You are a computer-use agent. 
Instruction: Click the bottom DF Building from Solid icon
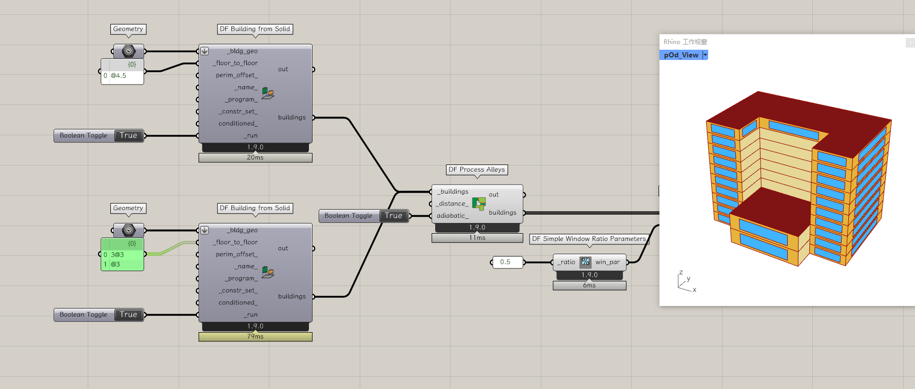268,272
